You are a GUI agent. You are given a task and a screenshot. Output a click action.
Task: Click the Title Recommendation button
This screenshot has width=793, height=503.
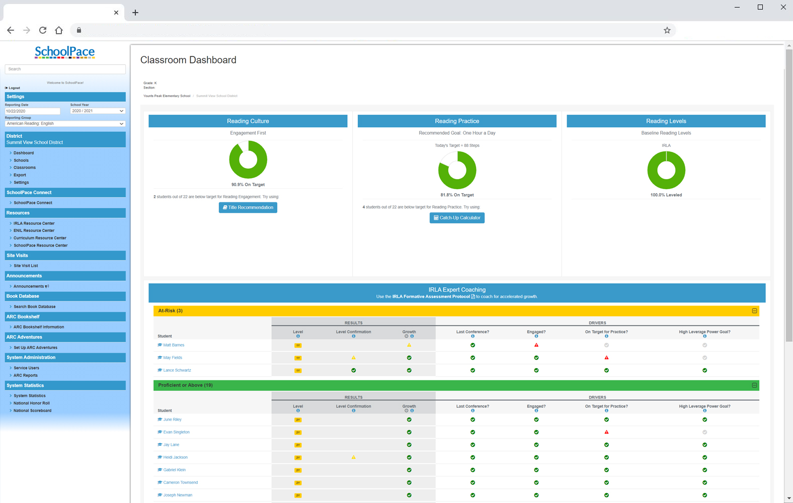click(x=248, y=207)
